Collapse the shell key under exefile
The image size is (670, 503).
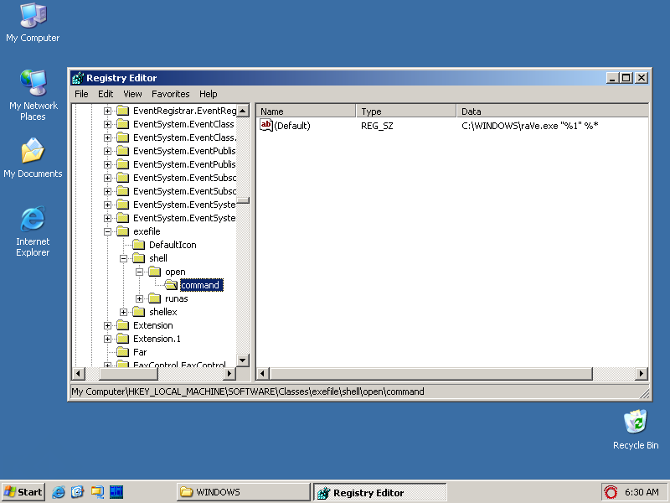[123, 258]
